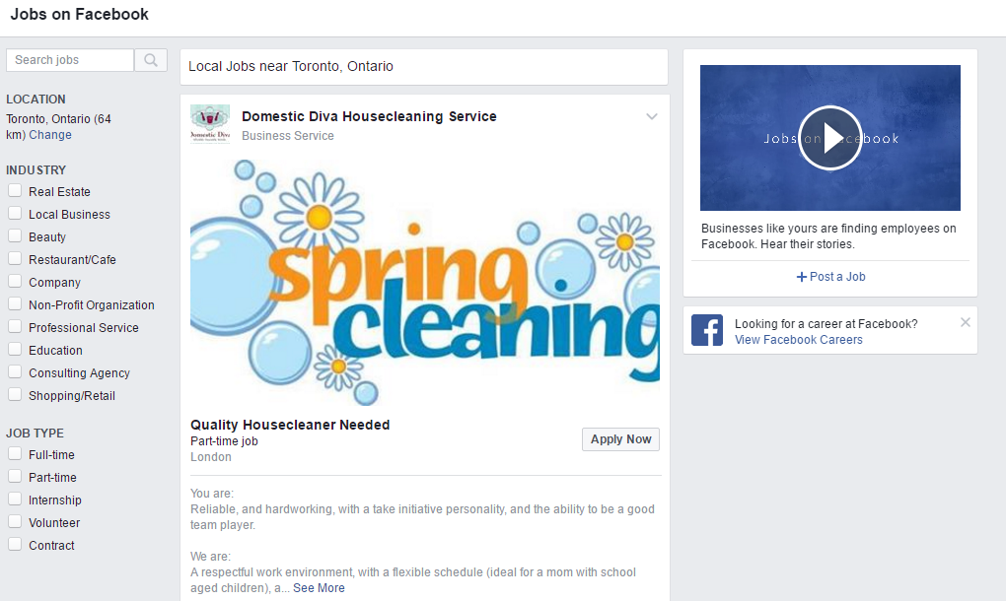Open Quality Housecleaner Needed job title
1006x601 pixels.
290,425
